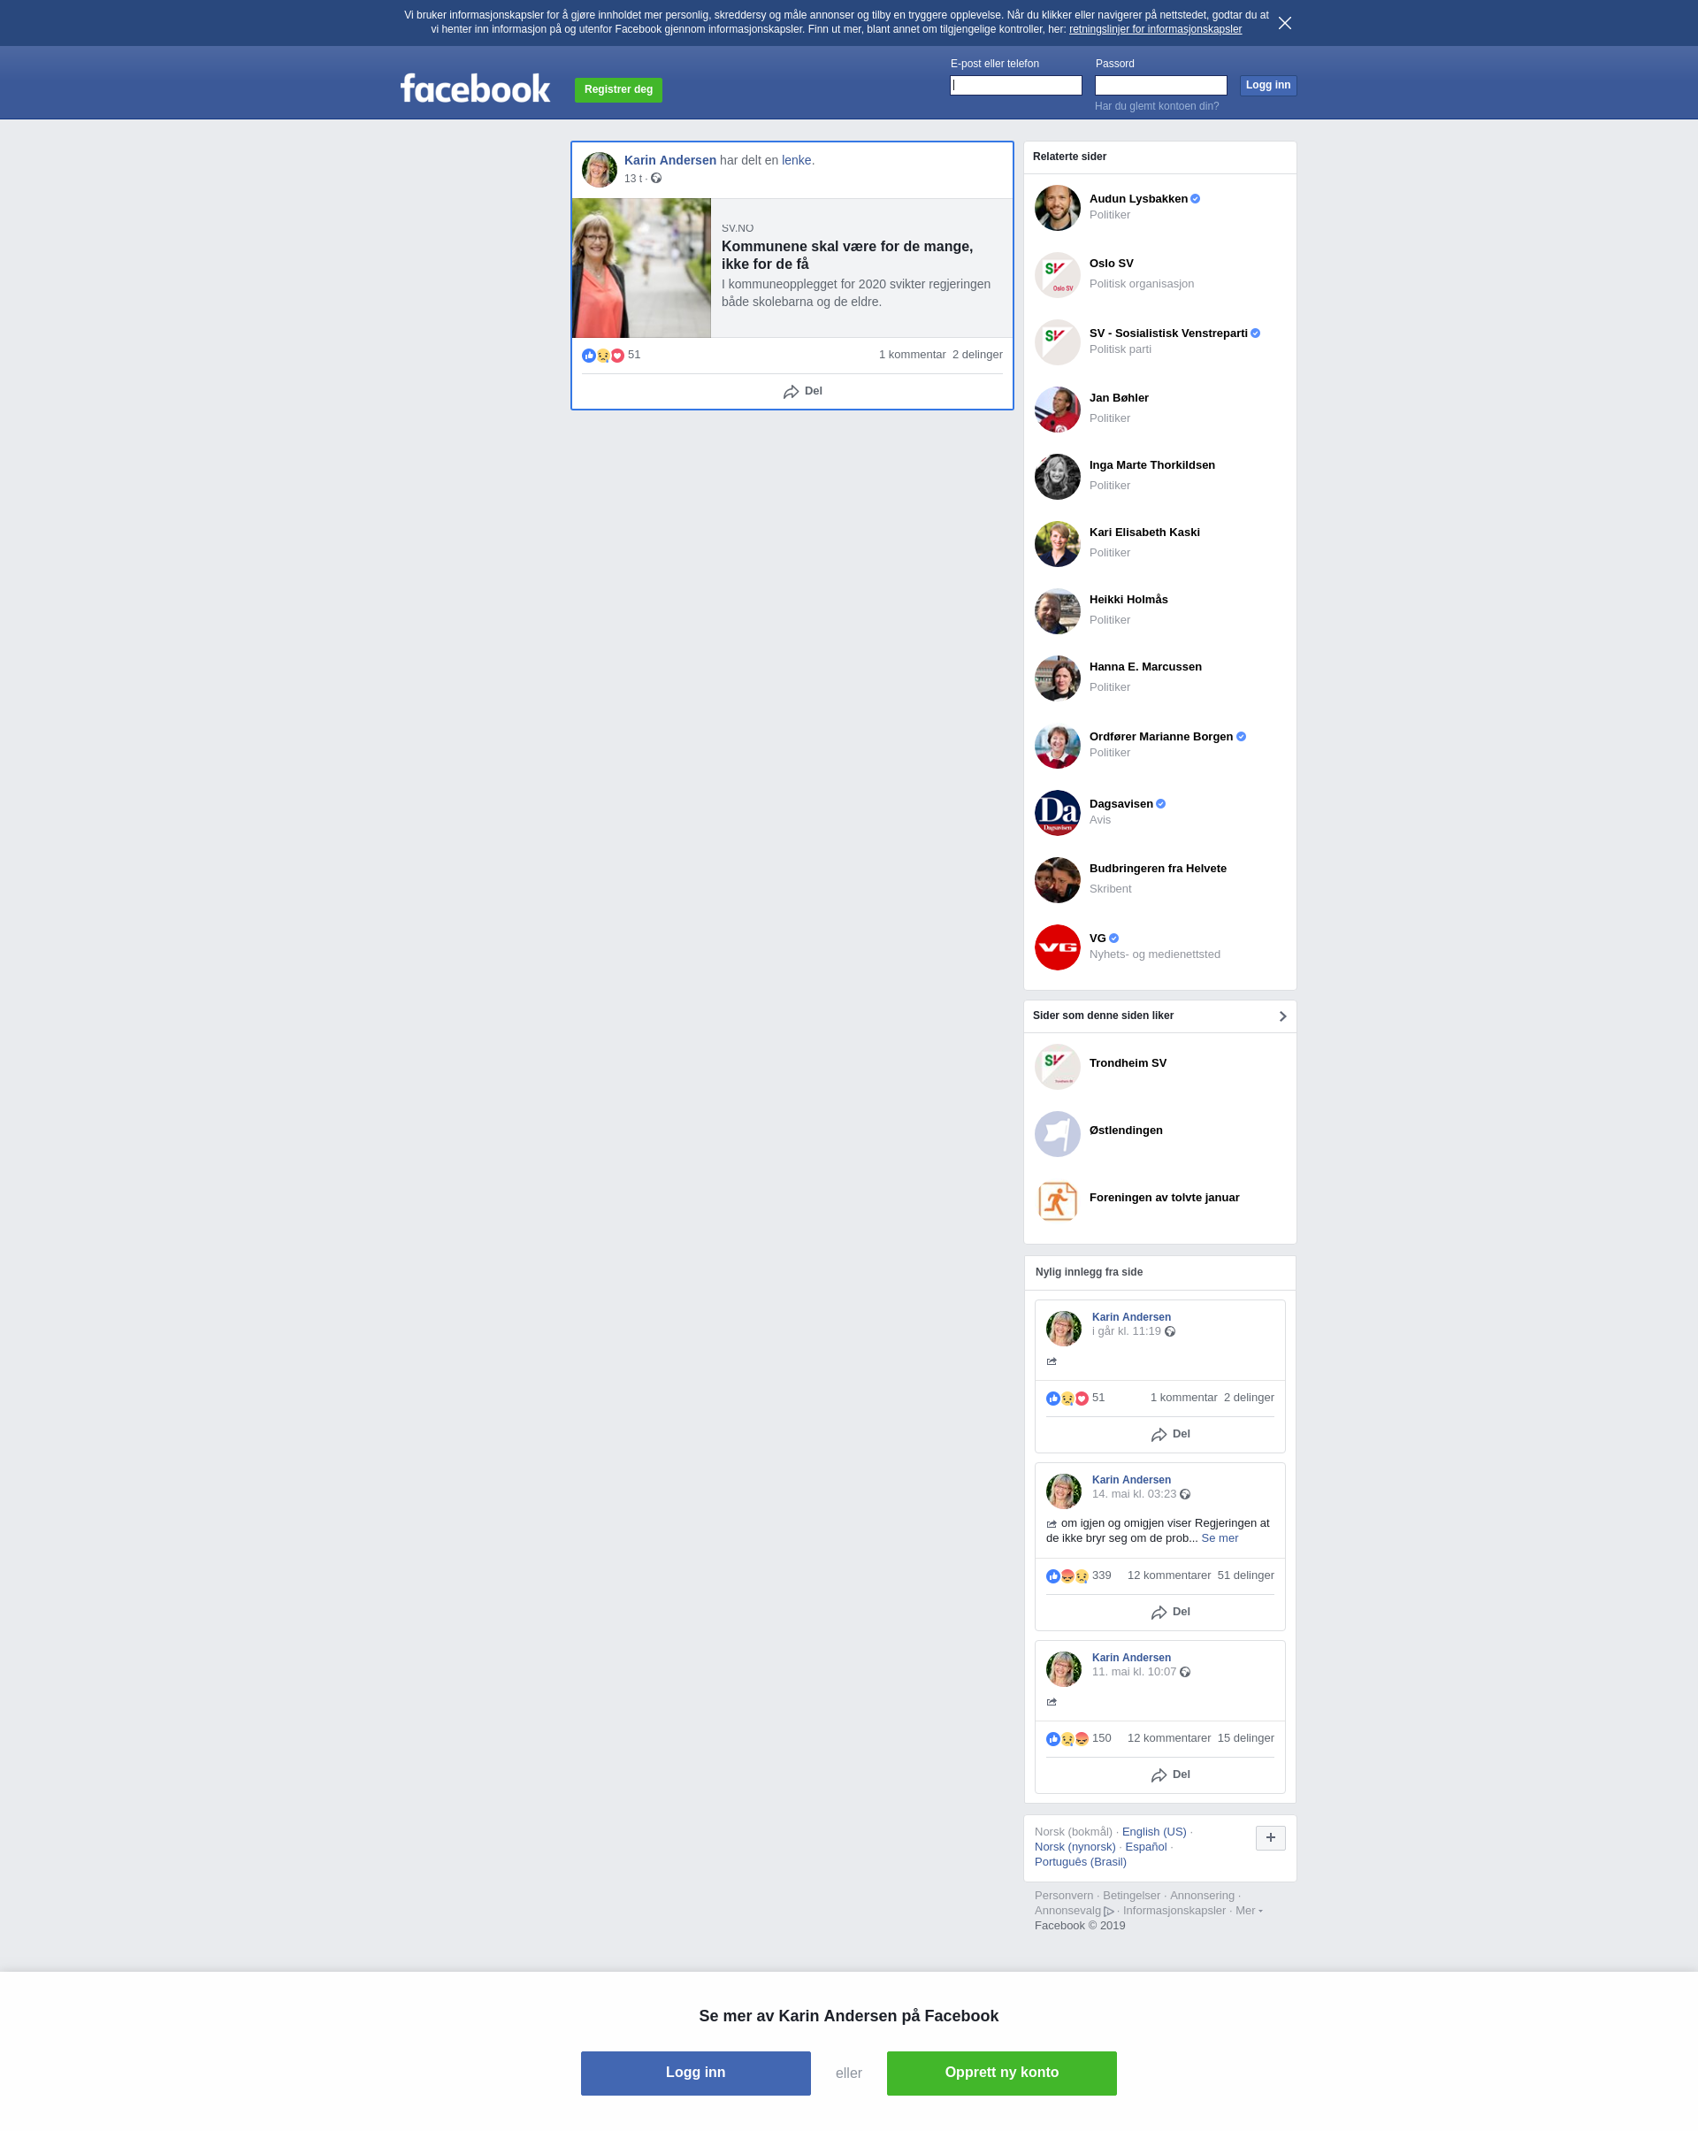Click the Dagsavisen logo icon
The height and width of the screenshot is (2131, 1698).
point(1057,812)
